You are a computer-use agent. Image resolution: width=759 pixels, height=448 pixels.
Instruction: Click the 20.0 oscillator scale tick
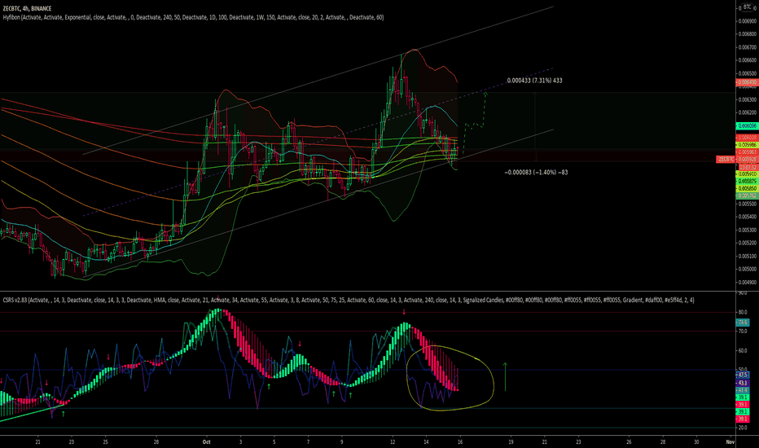click(x=743, y=428)
